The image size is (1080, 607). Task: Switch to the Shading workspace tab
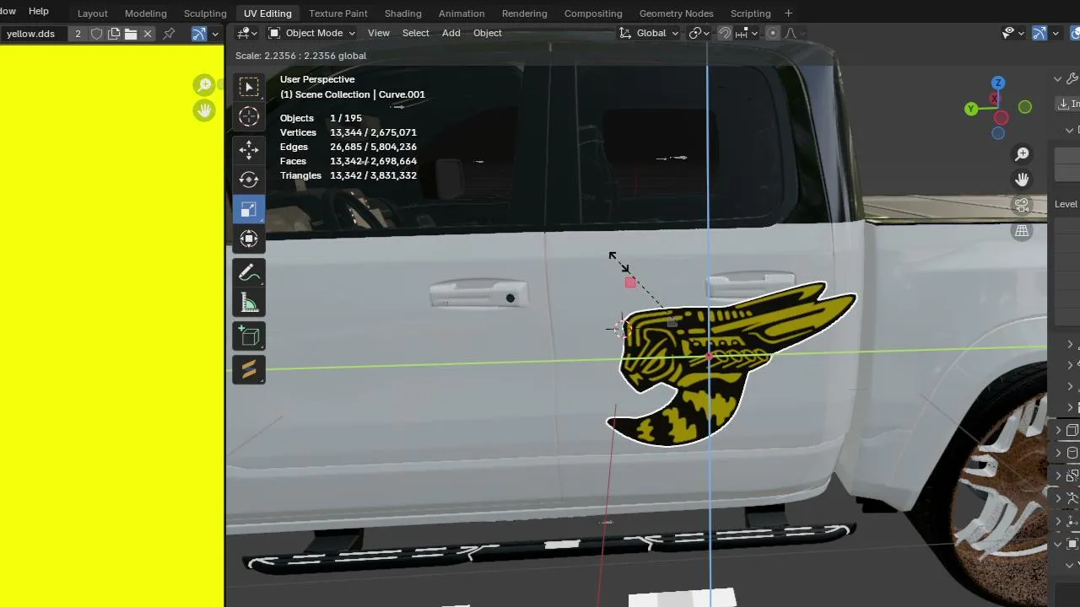point(403,13)
